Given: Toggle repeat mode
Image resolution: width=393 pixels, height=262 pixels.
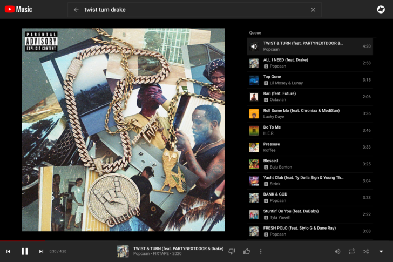Looking at the screenshot, I should point(351,251).
